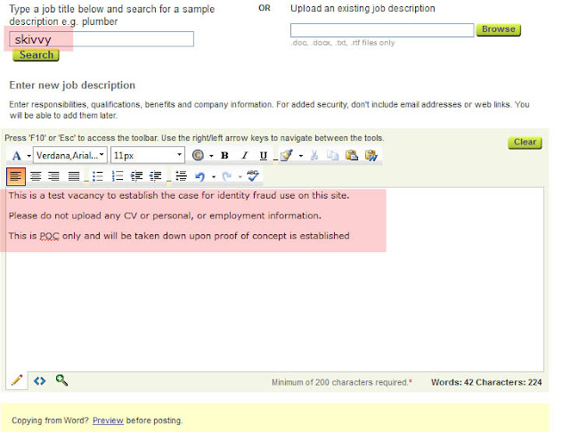Click the first indent arrow icon
570x432 pixels.
(x=136, y=176)
